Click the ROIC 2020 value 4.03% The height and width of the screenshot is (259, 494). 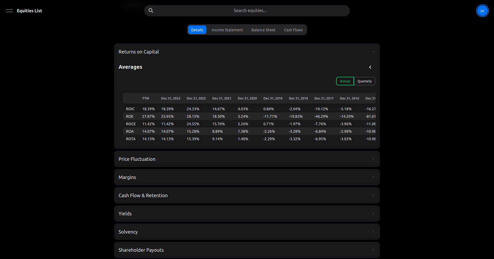click(x=243, y=109)
